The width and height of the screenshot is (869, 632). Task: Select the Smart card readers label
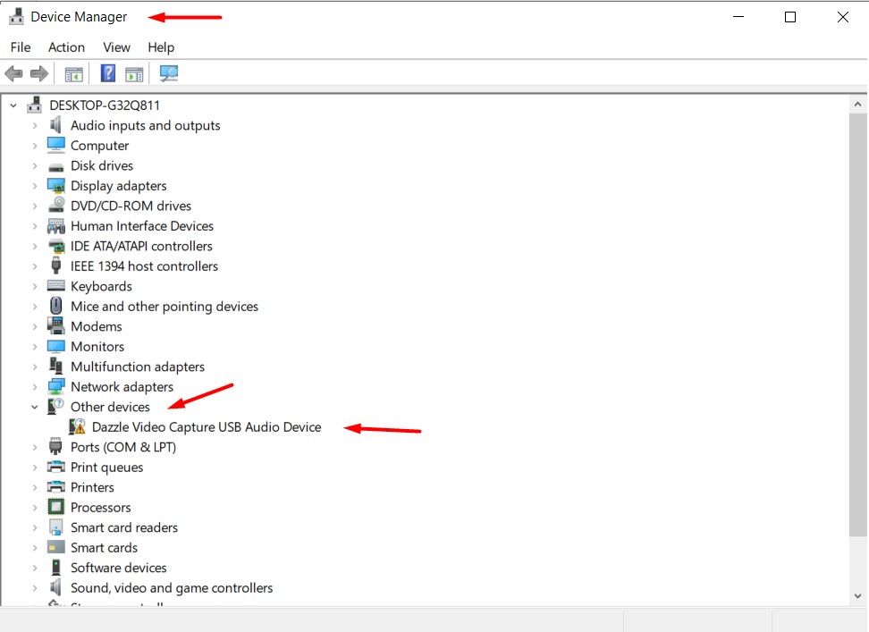124,527
